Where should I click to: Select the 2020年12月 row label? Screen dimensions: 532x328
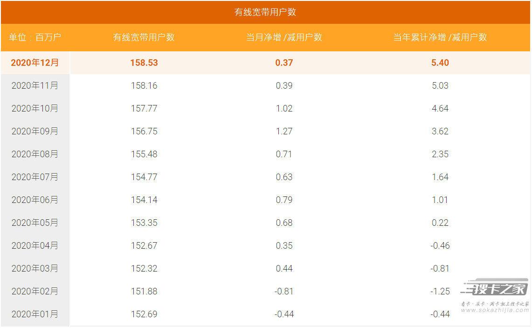[x=35, y=63]
